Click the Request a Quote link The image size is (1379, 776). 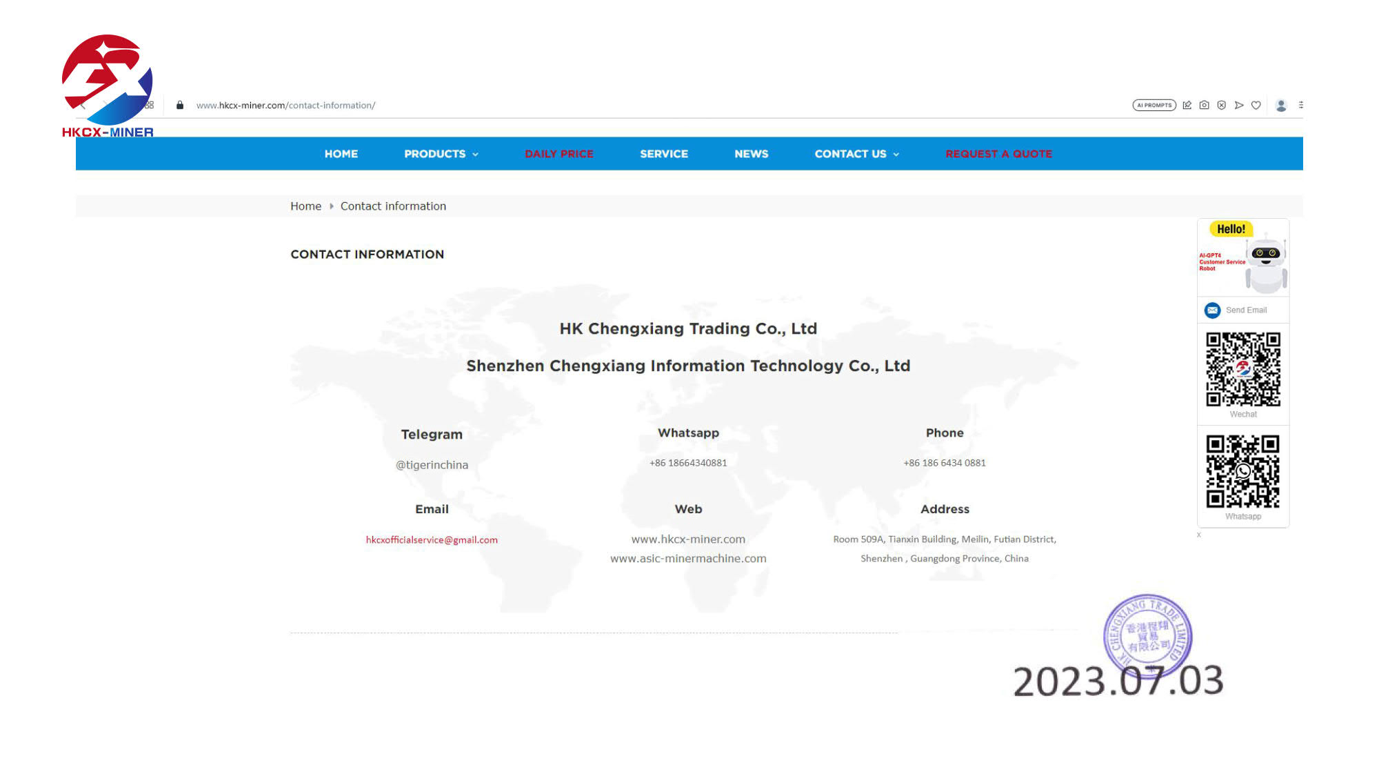(998, 154)
